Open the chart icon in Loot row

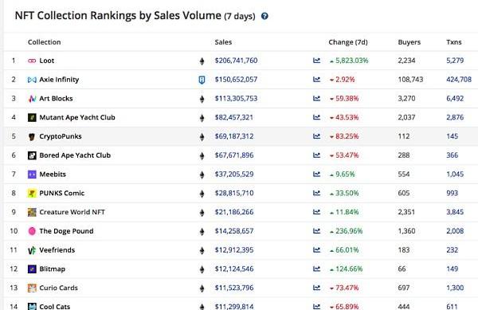[x=317, y=61]
